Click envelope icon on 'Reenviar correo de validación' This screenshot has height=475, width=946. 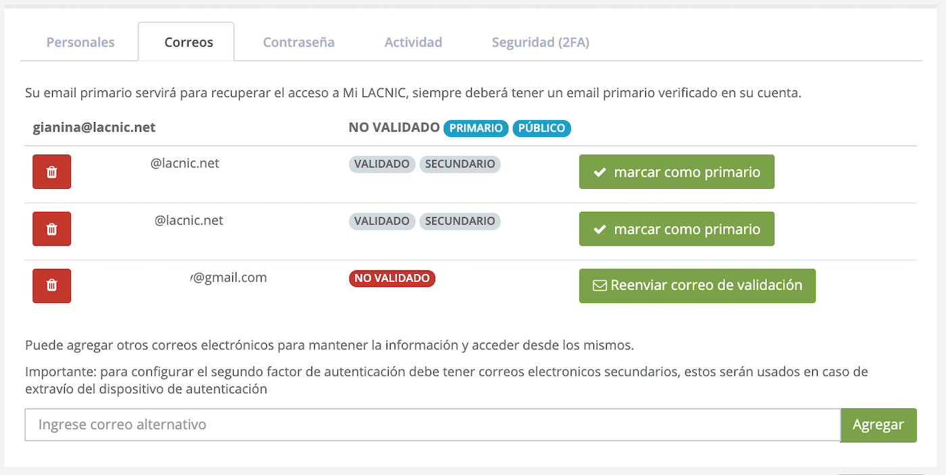599,286
